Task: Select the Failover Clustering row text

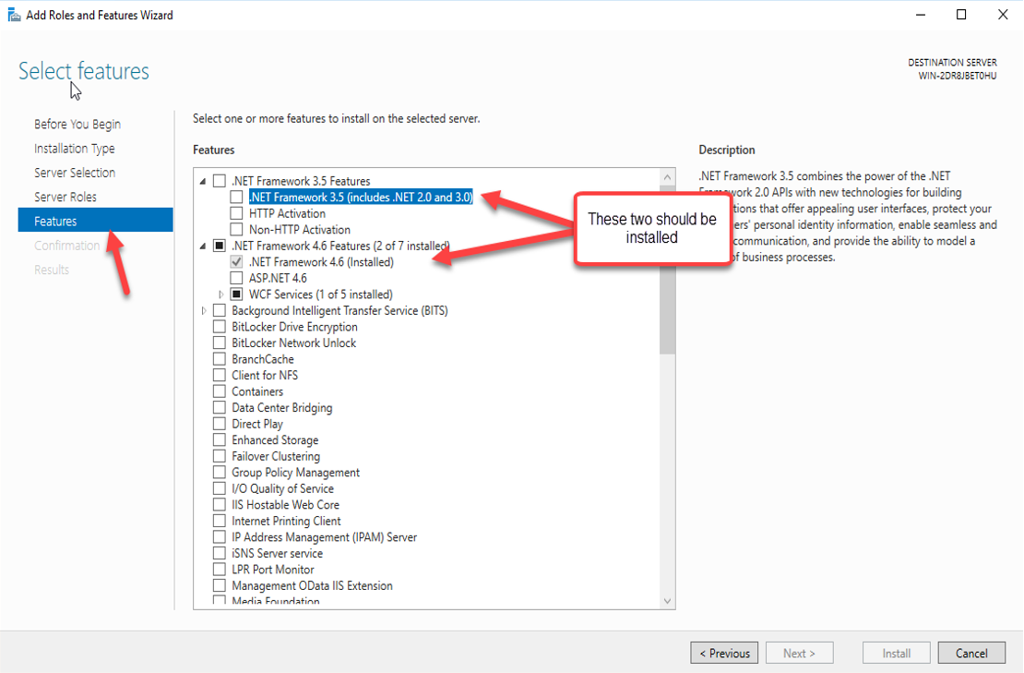Action: [276, 456]
